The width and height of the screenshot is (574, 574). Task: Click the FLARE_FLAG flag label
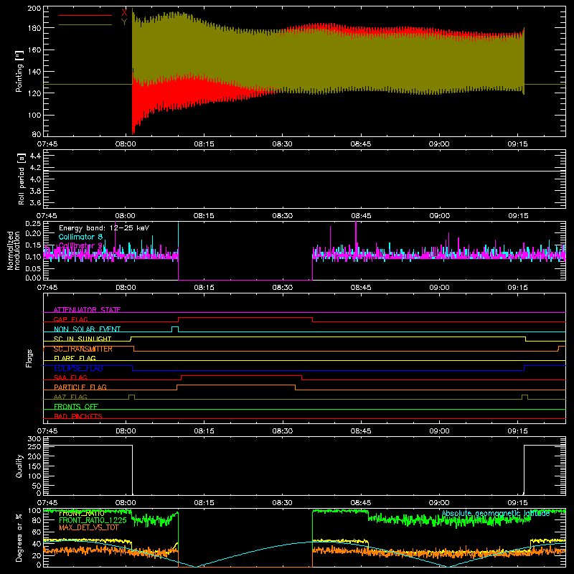(x=75, y=358)
